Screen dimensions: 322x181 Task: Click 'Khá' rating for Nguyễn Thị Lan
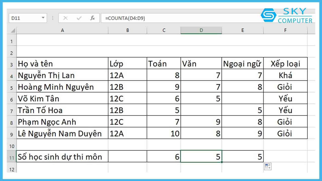pos(285,75)
